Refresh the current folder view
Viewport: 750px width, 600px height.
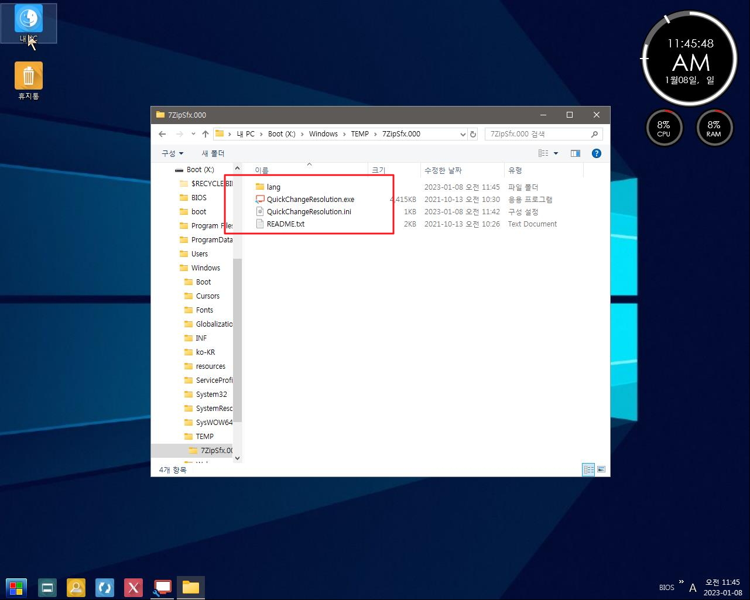click(473, 134)
